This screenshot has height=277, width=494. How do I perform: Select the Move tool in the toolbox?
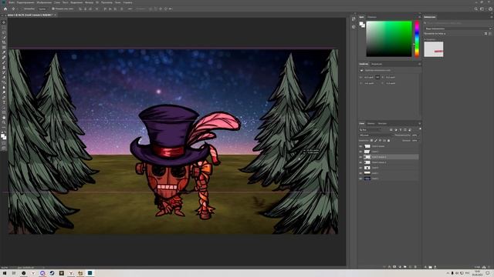pyautogui.click(x=4, y=22)
